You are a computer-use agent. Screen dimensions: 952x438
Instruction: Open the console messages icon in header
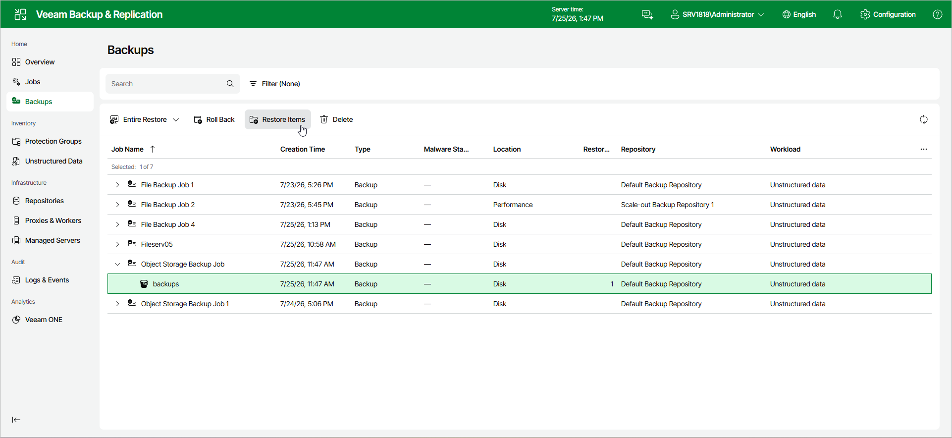(647, 14)
